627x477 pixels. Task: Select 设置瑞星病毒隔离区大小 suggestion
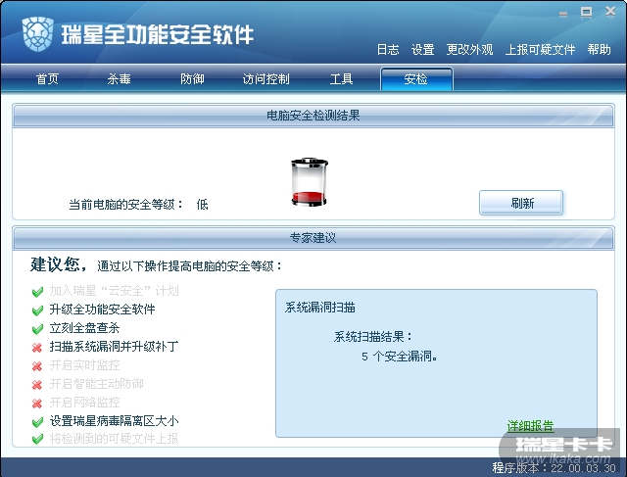(x=114, y=420)
